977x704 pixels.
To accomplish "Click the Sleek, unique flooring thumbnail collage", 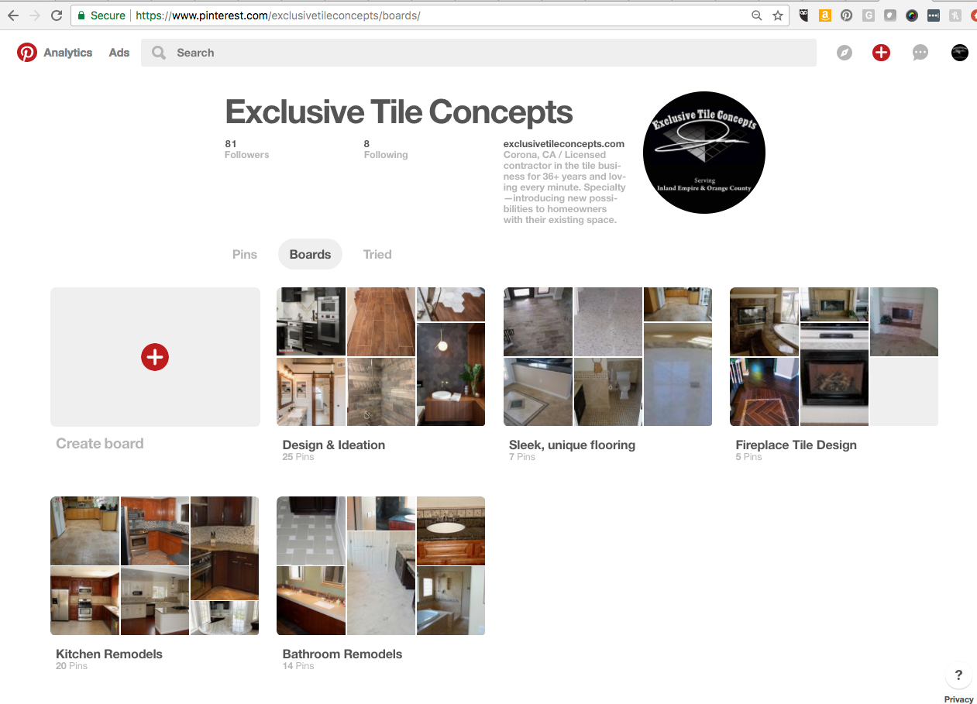I will [x=607, y=357].
